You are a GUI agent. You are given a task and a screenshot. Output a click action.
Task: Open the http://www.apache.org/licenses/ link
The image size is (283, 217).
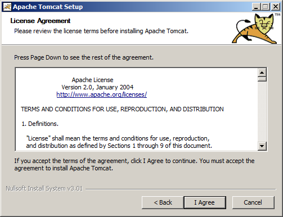(102, 94)
